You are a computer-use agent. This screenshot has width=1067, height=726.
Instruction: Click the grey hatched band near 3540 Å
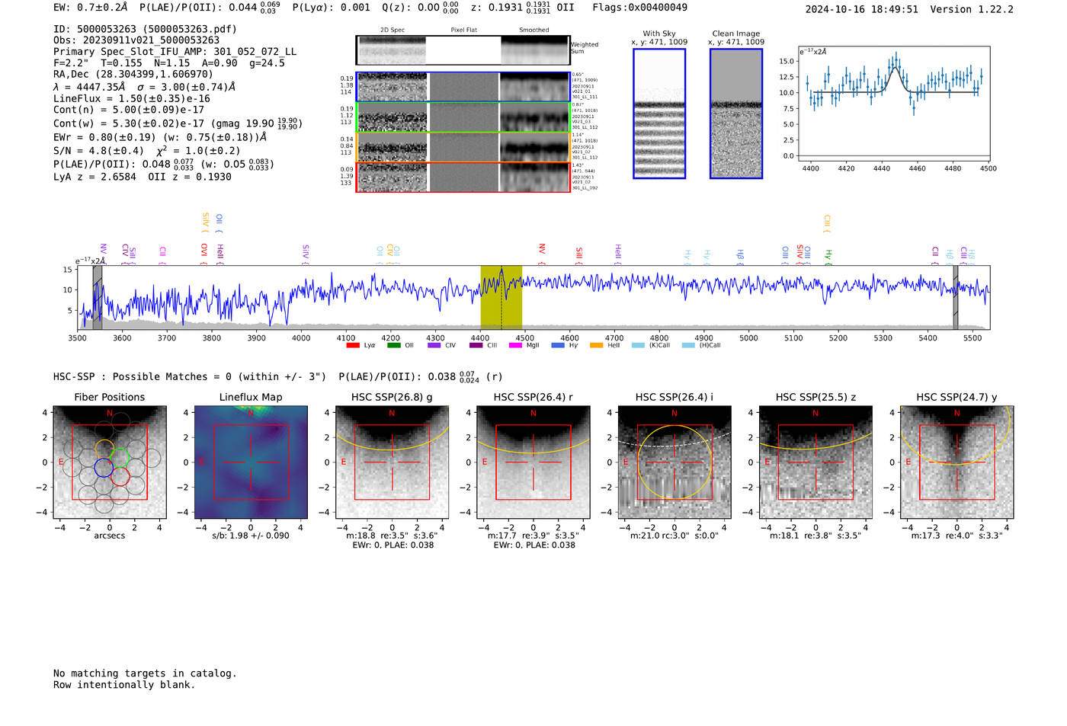(98, 297)
